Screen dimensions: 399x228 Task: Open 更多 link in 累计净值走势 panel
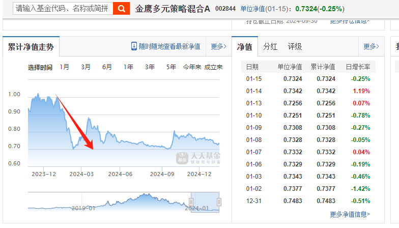click(x=218, y=46)
